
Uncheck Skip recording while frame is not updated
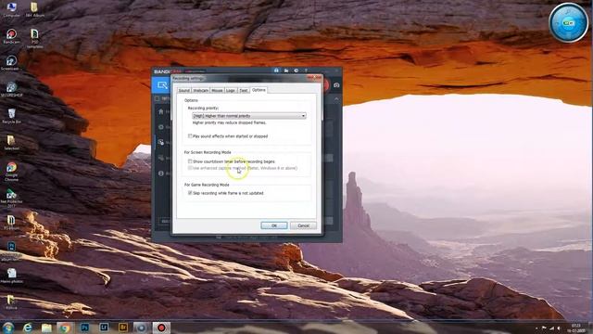tap(190, 193)
